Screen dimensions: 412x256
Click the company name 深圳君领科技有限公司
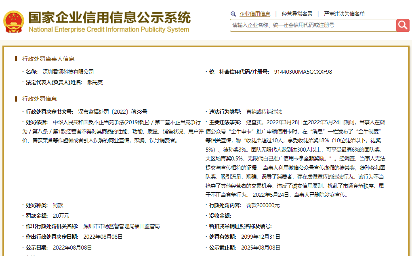coord(68,72)
